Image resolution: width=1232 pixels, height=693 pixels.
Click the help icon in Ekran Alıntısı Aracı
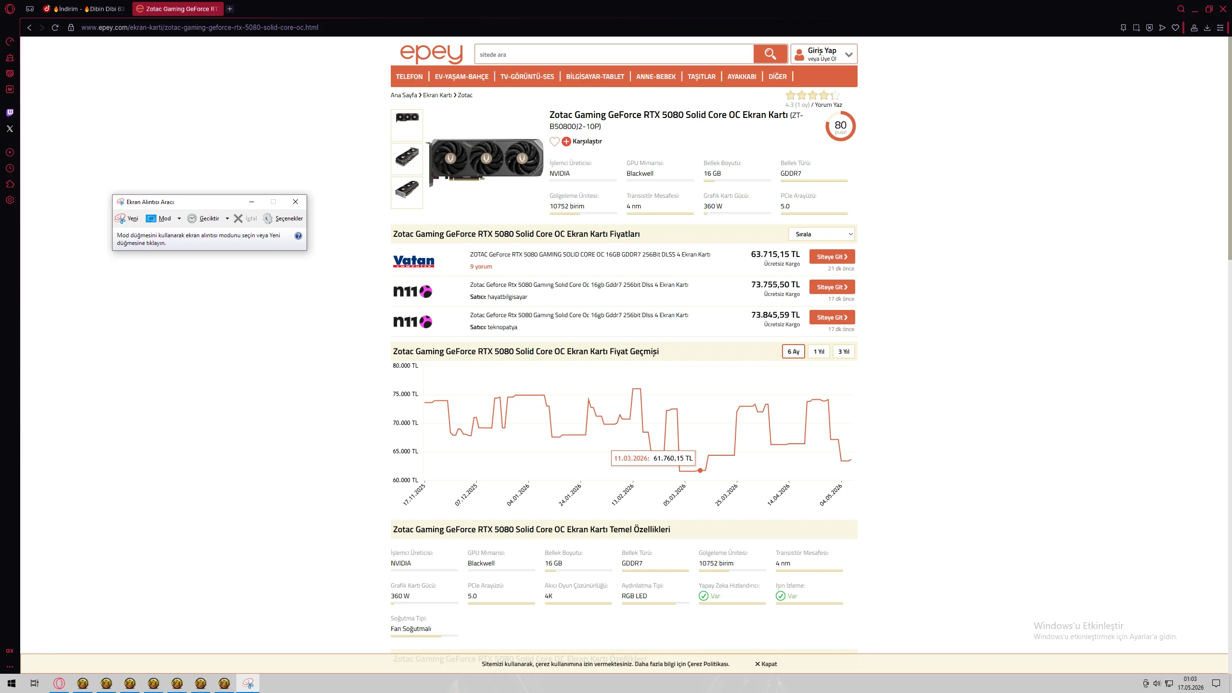298,236
